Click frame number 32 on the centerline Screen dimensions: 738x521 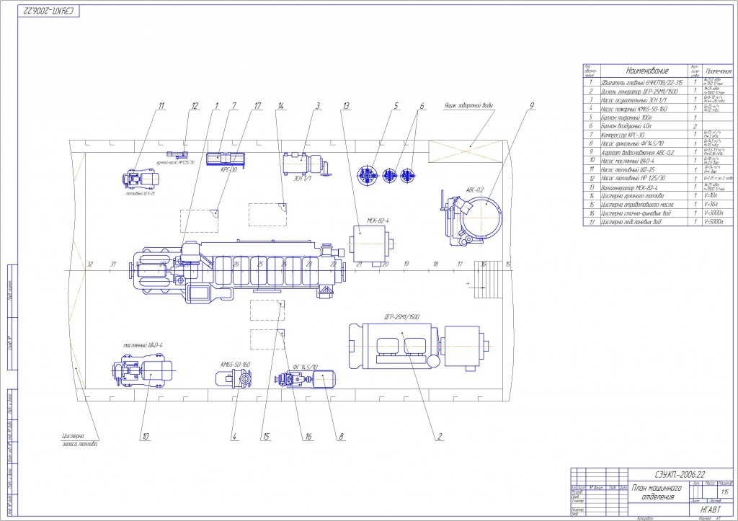pos(90,264)
